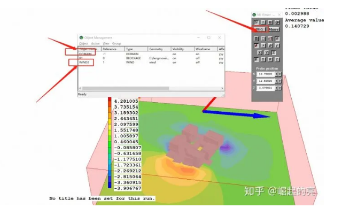Screen dimensions: 342x208
Task: Click the left arrow of the horizontal scrollbar
Action: 80,88
